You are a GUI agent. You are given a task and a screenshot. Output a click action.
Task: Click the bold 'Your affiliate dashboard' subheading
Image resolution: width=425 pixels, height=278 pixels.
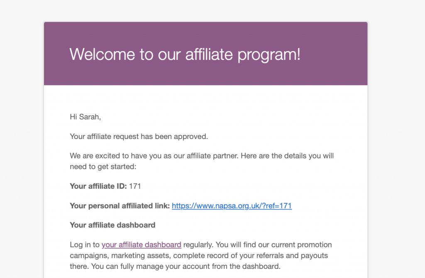coord(112,225)
